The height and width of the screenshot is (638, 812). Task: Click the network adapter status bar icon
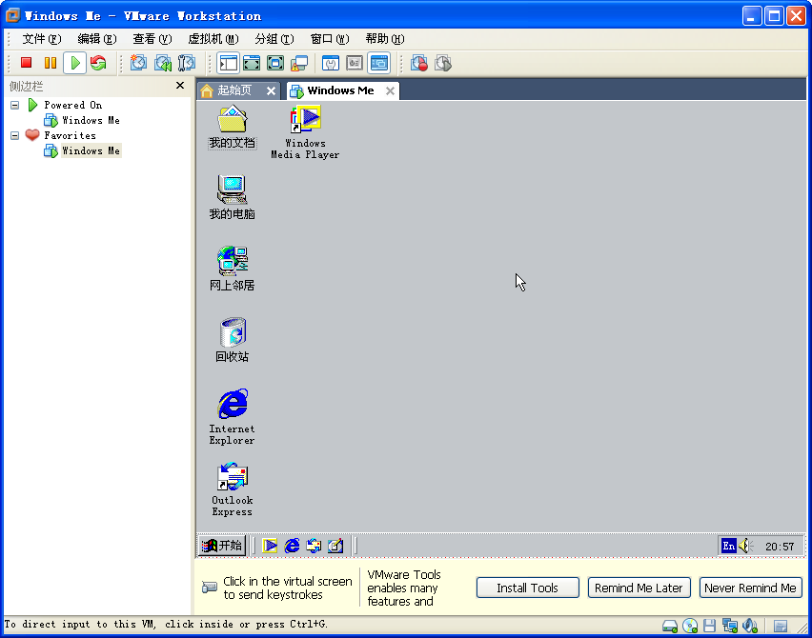pos(730,627)
